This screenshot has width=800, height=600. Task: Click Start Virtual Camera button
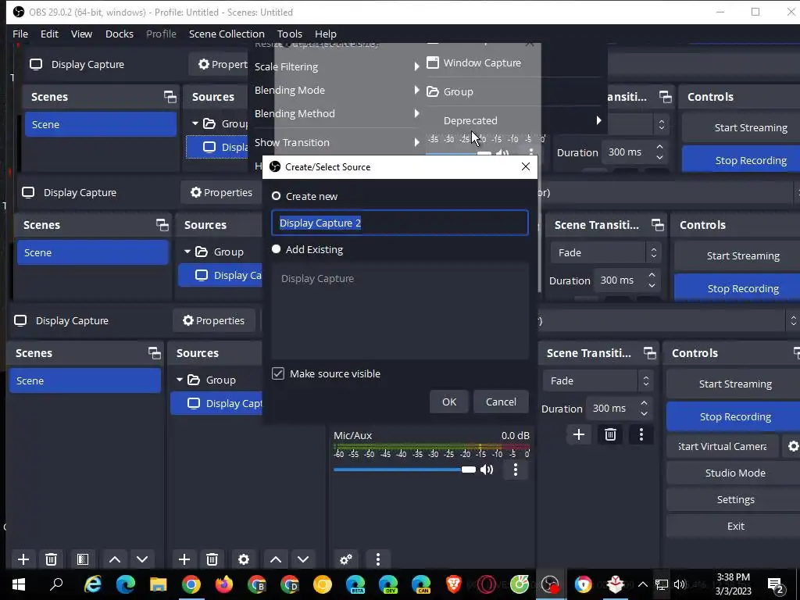coord(723,446)
